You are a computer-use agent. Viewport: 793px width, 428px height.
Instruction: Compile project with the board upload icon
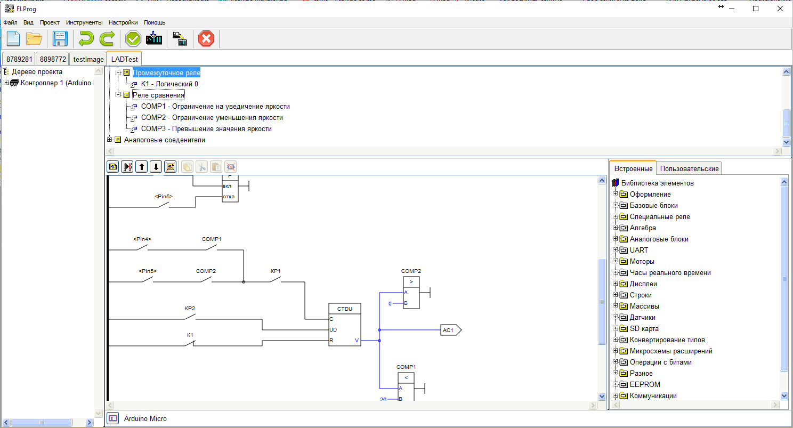click(154, 39)
